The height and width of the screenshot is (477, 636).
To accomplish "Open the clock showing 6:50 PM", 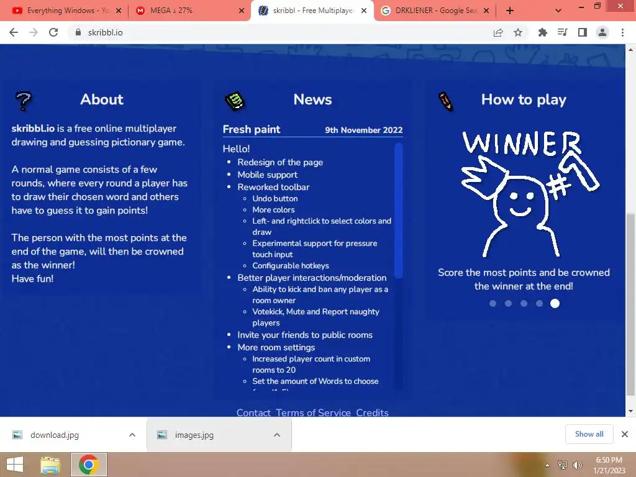I will pyautogui.click(x=609, y=465).
